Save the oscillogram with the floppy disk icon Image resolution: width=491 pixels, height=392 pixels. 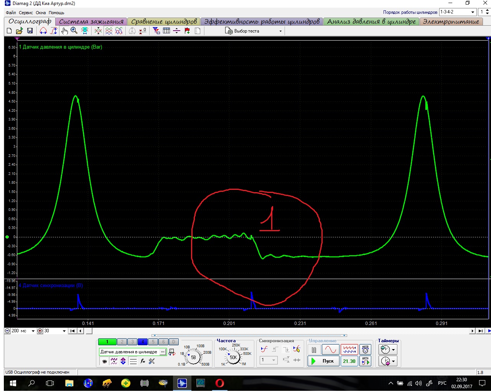[x=30, y=31]
